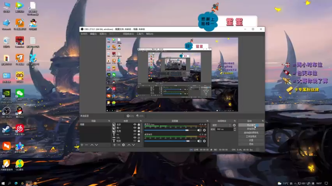Open 麦克风/Aux audio settings gear
The image size is (332, 186).
tap(204, 130)
